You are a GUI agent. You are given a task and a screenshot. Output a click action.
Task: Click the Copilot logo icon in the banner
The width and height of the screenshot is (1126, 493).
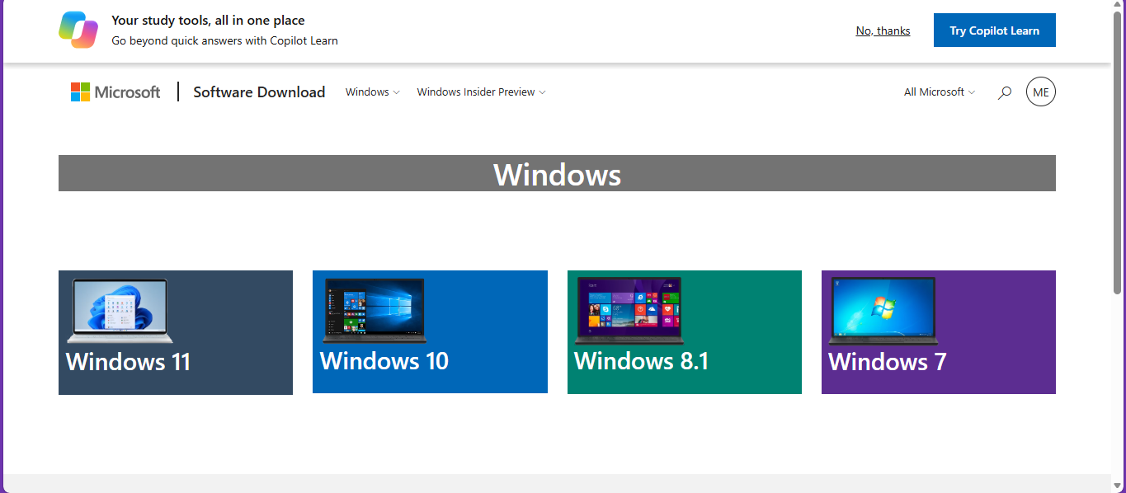(78, 30)
